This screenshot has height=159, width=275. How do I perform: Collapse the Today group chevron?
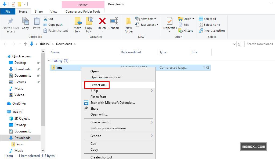(x=49, y=61)
